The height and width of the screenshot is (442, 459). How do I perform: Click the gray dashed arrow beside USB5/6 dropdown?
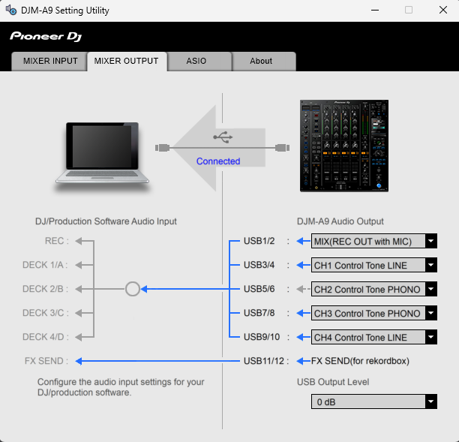tap(303, 289)
